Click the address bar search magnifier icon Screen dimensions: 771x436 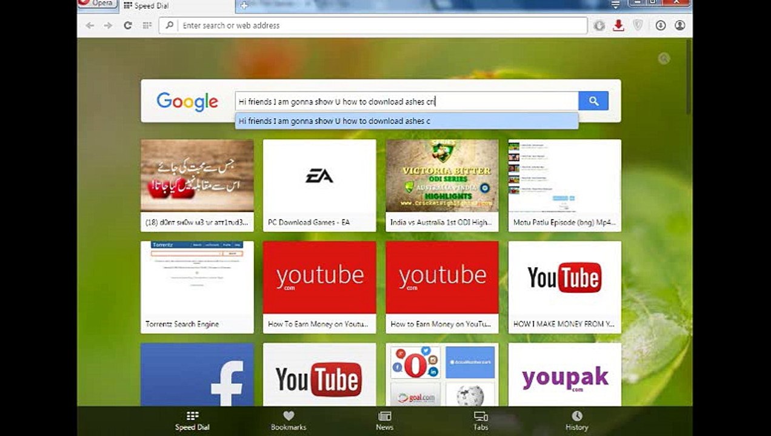[x=169, y=25]
